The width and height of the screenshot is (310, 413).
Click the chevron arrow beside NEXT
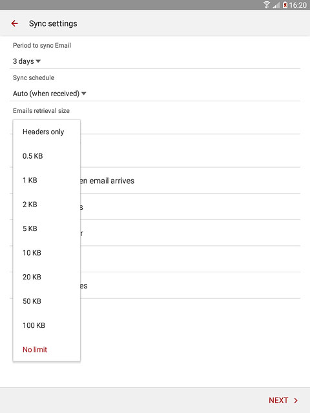click(296, 400)
